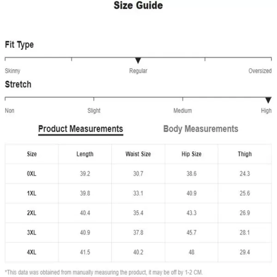Click the Fit Type Regular triangle marker

point(138,60)
